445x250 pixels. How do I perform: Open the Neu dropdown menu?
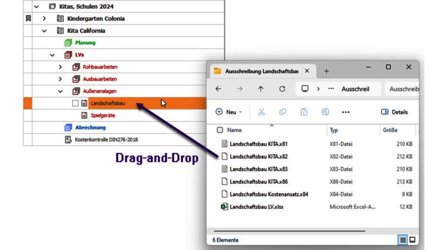pyautogui.click(x=229, y=112)
